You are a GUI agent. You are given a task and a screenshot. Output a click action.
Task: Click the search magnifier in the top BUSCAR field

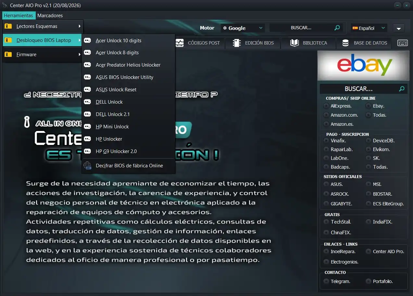[x=337, y=28]
